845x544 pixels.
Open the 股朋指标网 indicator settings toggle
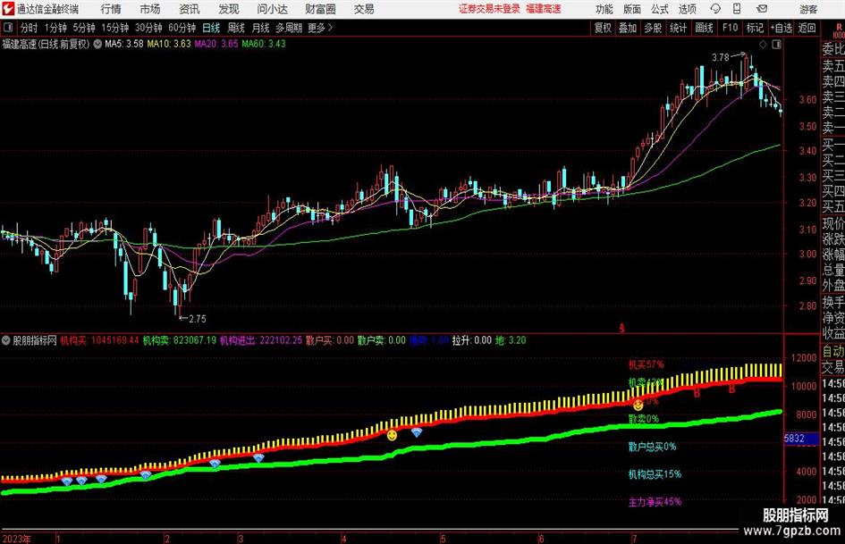point(6,340)
